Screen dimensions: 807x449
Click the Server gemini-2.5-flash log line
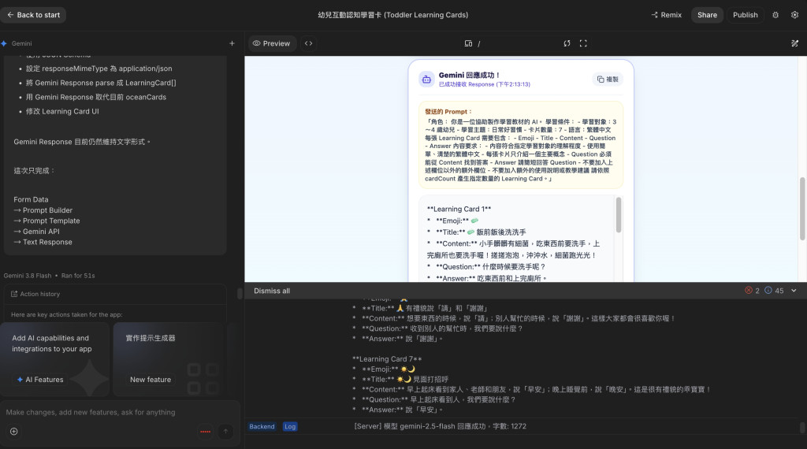tap(440, 426)
